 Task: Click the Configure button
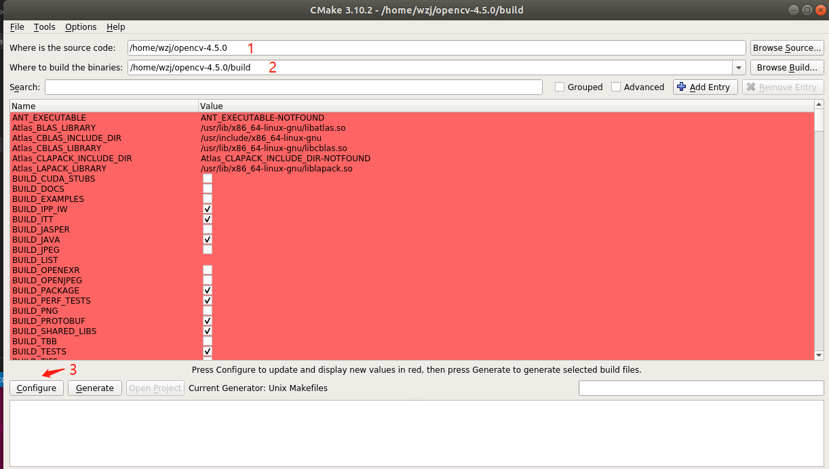[x=37, y=388]
